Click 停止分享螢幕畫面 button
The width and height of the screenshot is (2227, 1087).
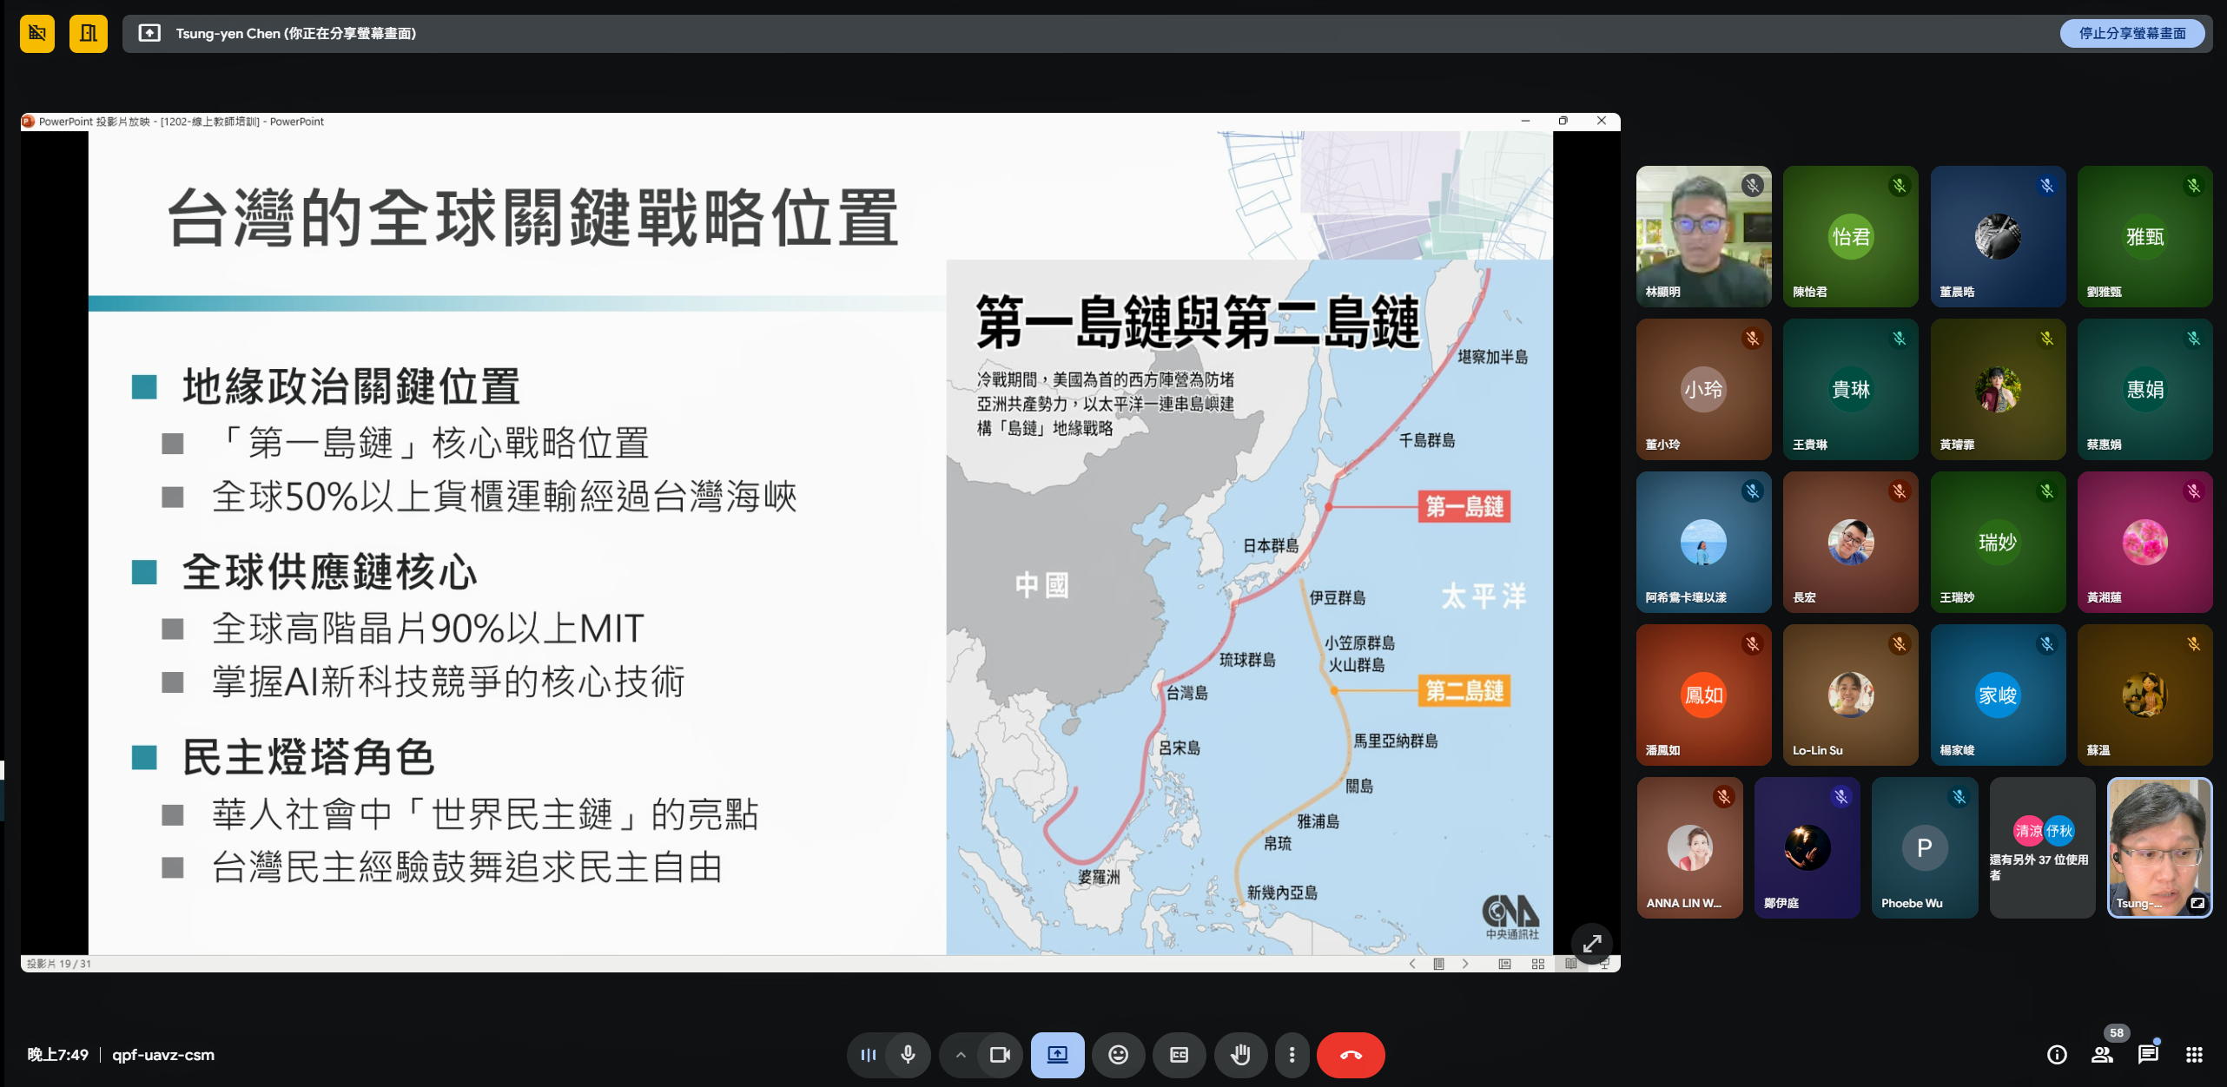2131,33
